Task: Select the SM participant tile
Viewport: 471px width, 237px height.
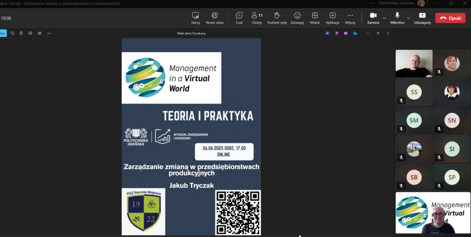Action: pos(414,121)
